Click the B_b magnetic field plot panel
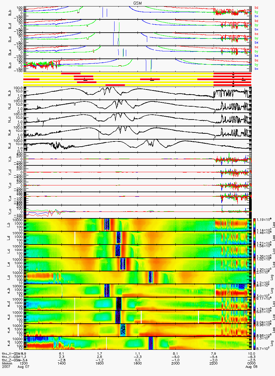The height and width of the screenshot is (376, 275). coord(137,13)
